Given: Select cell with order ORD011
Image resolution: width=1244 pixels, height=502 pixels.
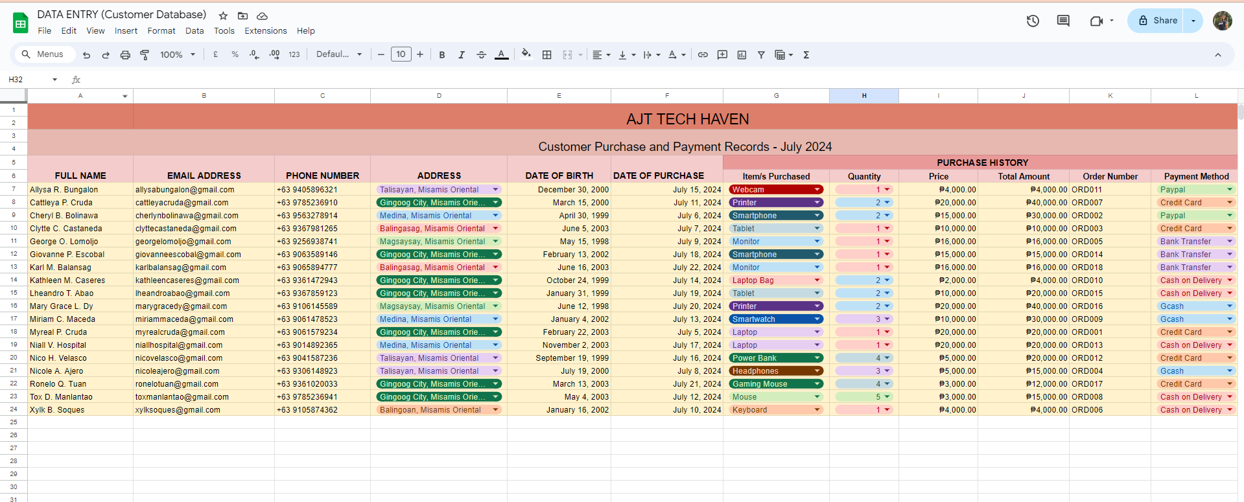Looking at the screenshot, I should click(x=1110, y=190).
